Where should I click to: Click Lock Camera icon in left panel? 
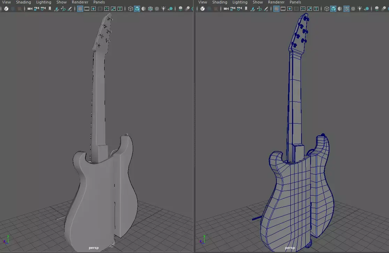pyautogui.click(x=37, y=9)
